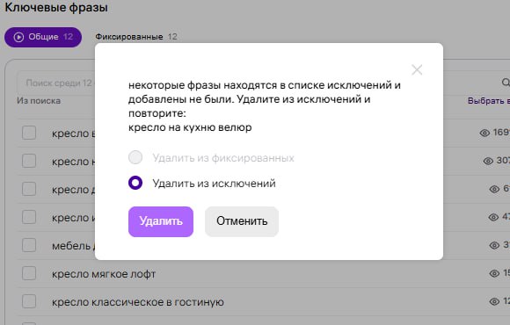Click the "Ключевые фразы" heading

[56, 7]
